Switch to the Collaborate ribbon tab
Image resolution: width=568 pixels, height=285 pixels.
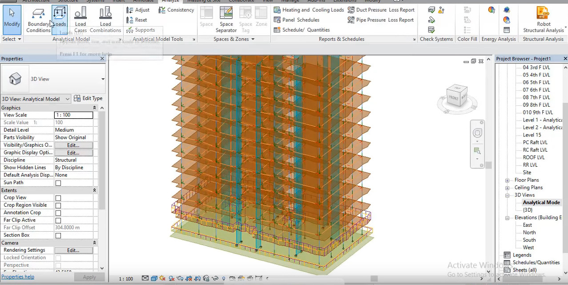[241, 1]
